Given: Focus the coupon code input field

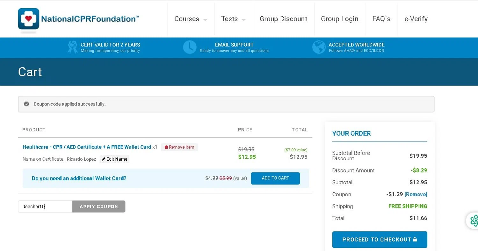Looking at the screenshot, I should click(x=45, y=206).
